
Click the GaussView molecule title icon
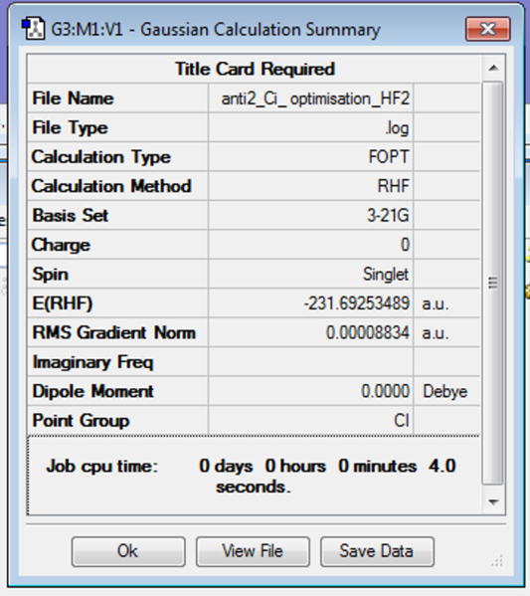point(33,29)
